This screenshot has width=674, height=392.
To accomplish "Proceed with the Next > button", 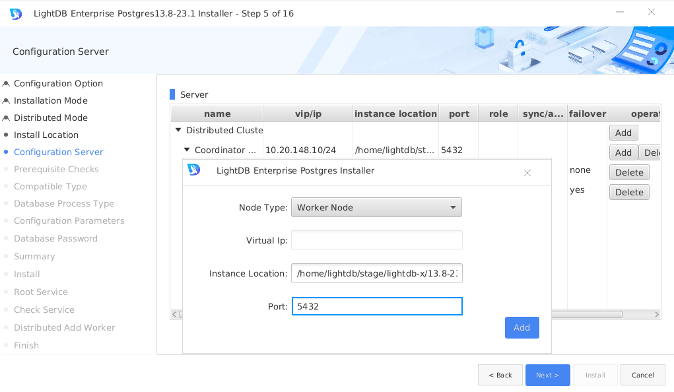I will point(548,376).
